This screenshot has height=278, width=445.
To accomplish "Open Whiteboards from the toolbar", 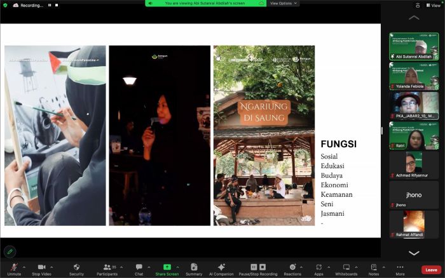I will tap(346, 268).
